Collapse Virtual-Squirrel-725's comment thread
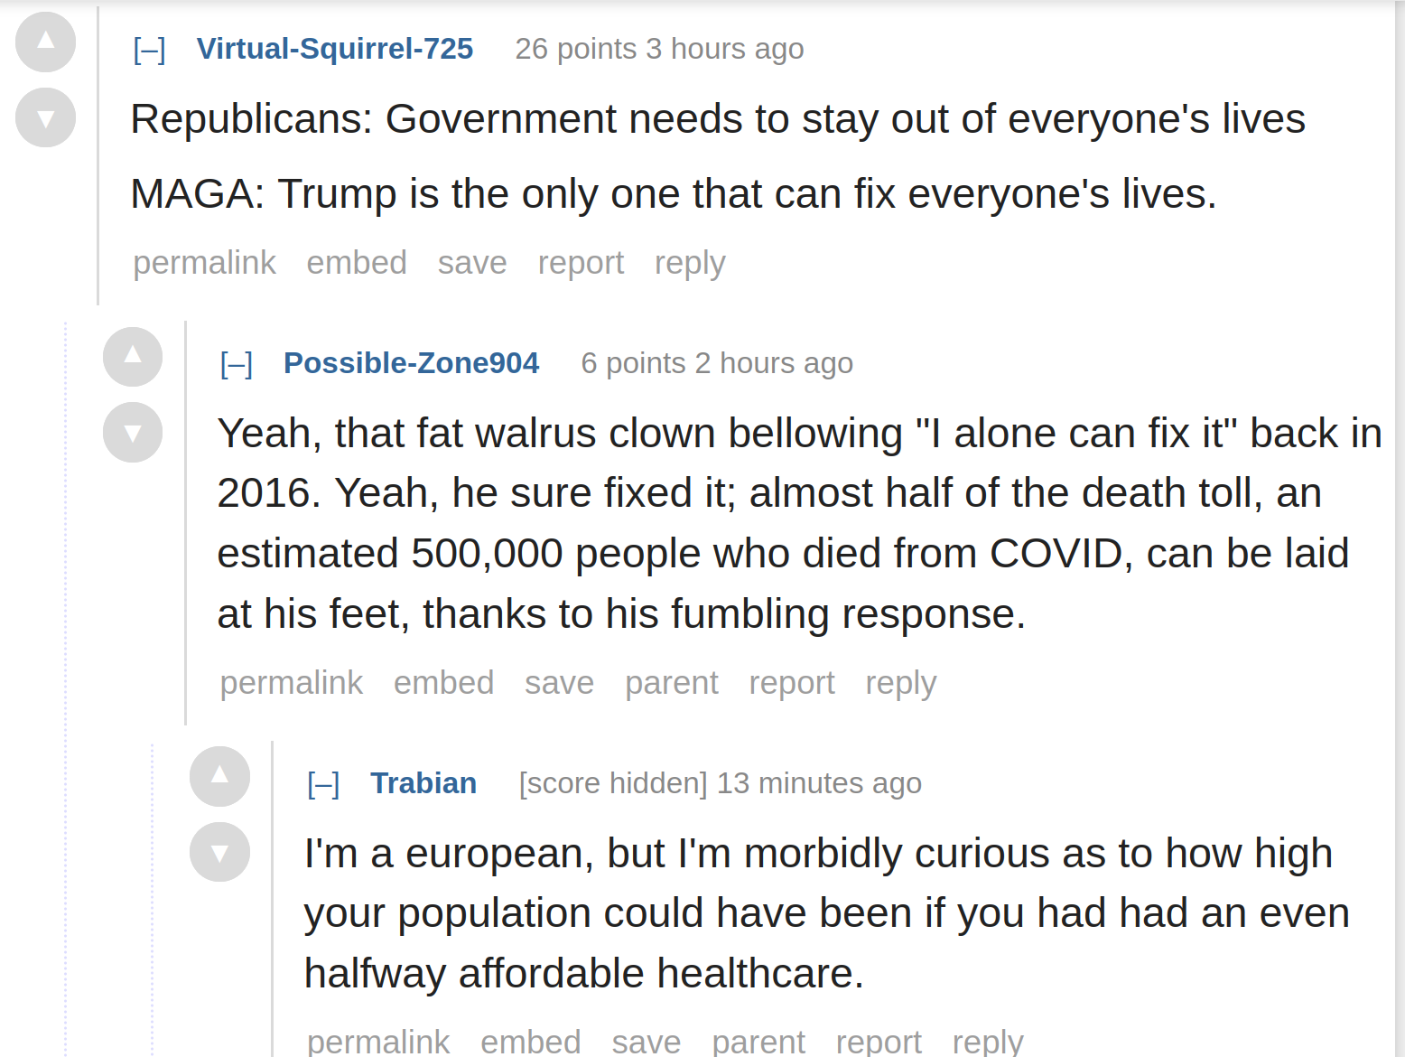Screen dimensions: 1405x1057 (149, 49)
